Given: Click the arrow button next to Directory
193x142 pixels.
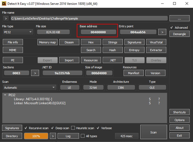Looking at the screenshot, I should coord(53,136).
